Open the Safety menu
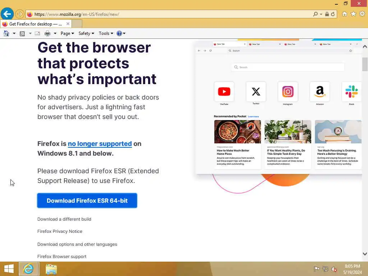The width and height of the screenshot is (368, 276). pos(86,33)
